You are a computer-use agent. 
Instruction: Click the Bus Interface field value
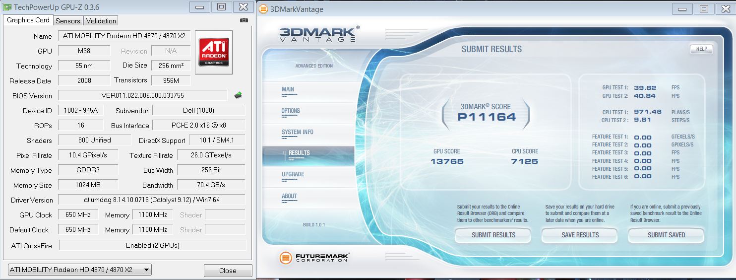coord(198,125)
